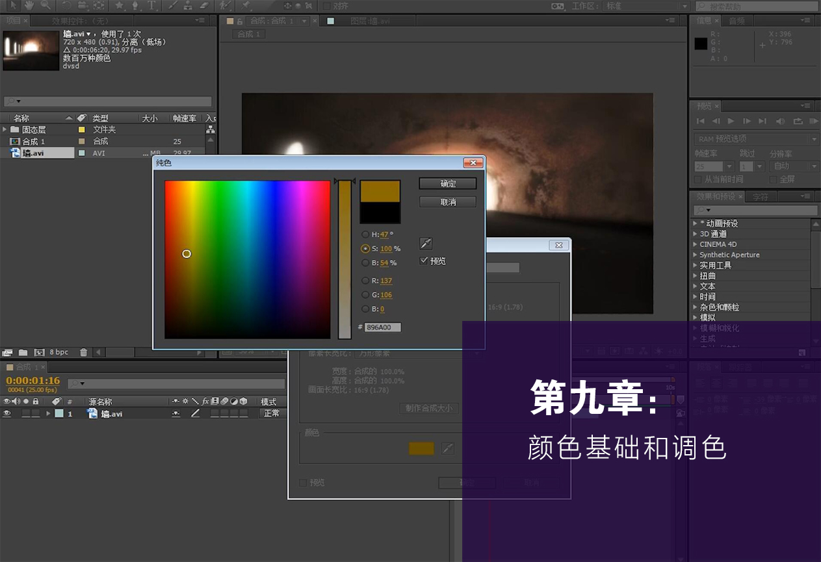Expand the 固态层 folder in Project panel

coord(5,130)
